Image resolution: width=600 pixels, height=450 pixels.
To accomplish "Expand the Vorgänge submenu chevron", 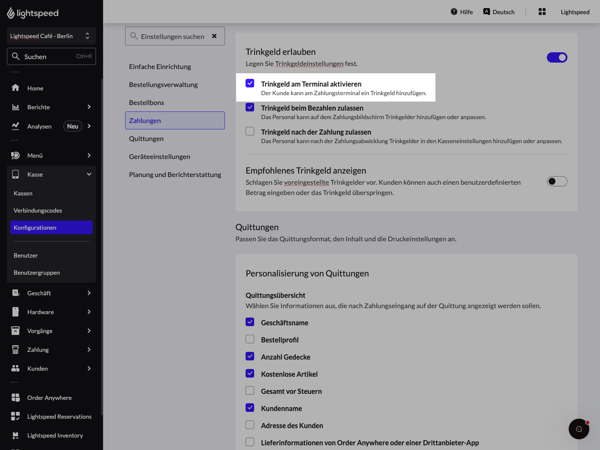I will tap(89, 330).
